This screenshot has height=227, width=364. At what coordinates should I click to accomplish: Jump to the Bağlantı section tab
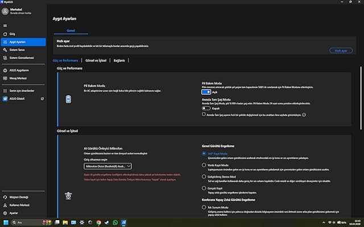pos(119,61)
